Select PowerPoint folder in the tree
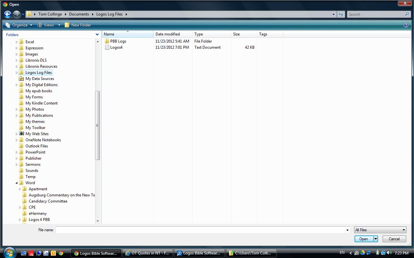 pyautogui.click(x=35, y=152)
